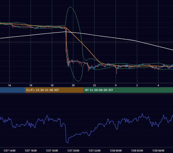This screenshot has width=173, height=153.
Task: Click the hour label 22 on price chart axis
Action: pyautogui.click(x=94, y=85)
